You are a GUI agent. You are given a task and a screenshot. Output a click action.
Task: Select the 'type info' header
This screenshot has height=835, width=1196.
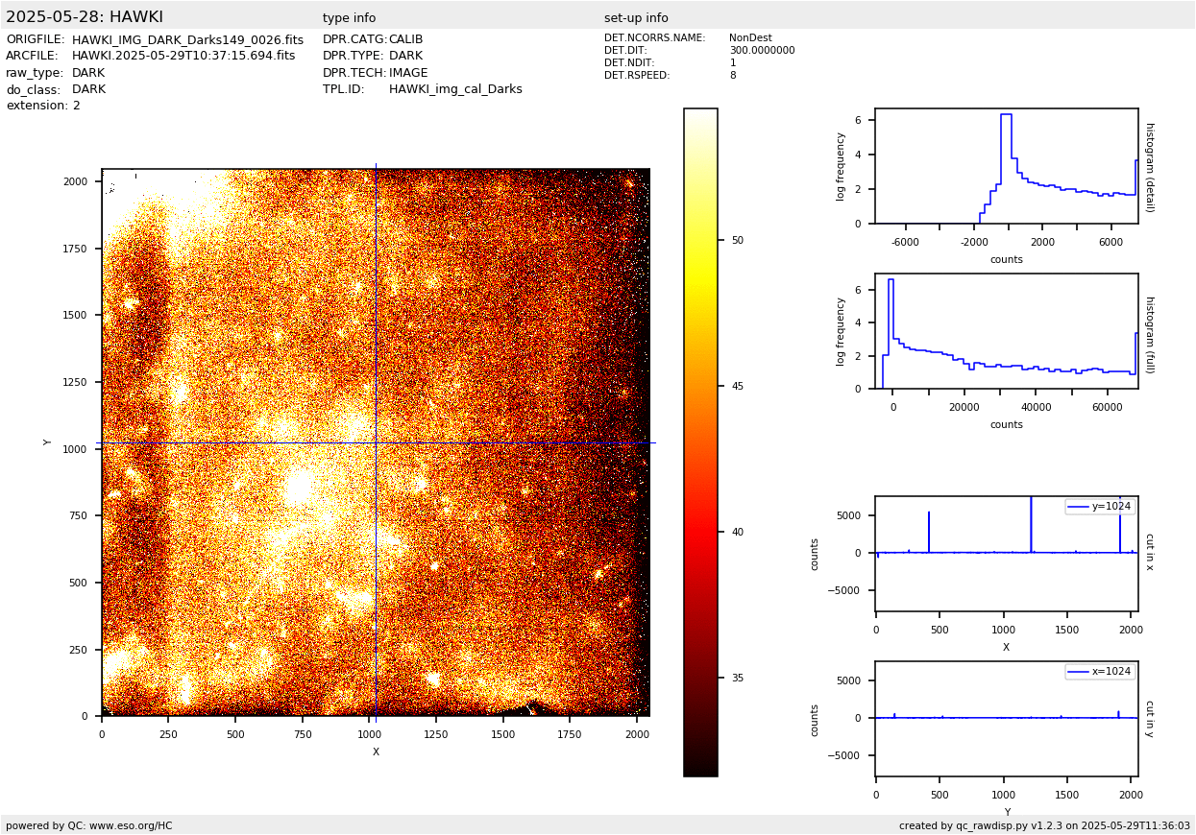349,18
